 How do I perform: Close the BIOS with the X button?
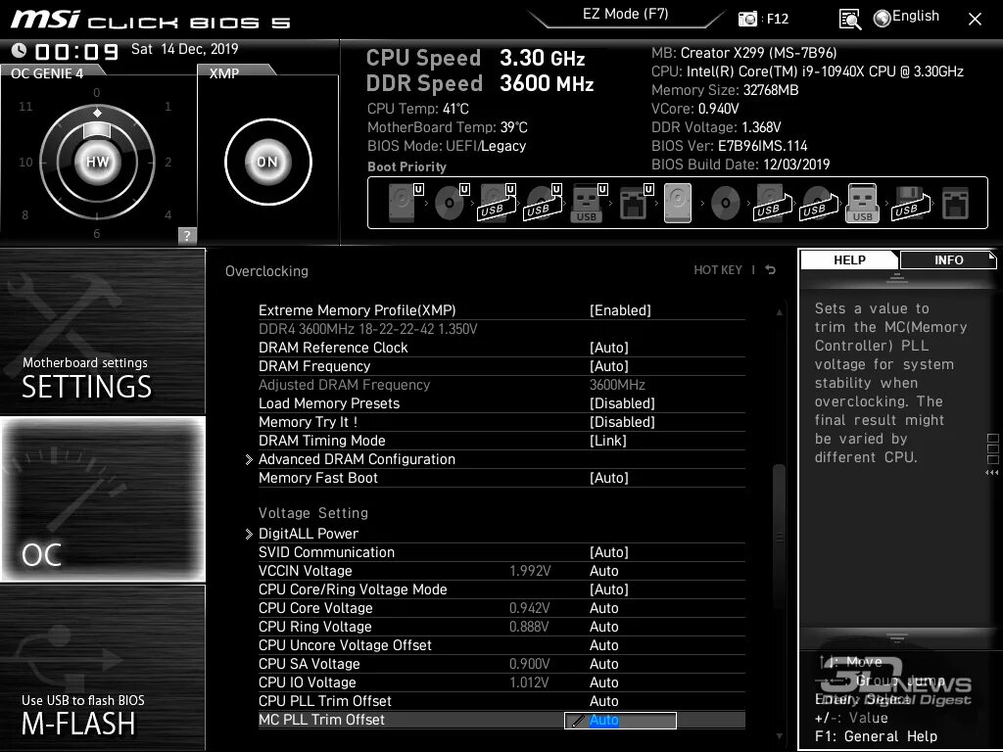click(975, 20)
